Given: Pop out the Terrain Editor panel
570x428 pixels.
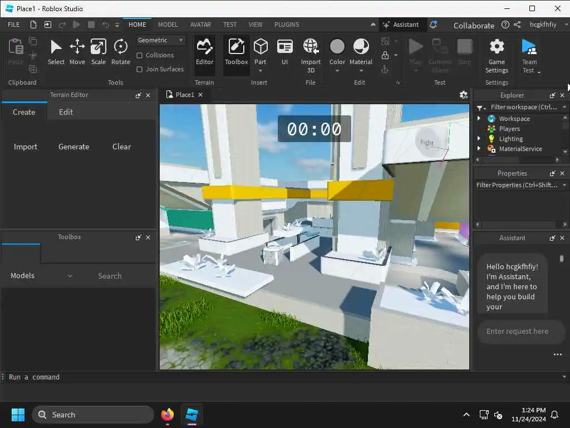Looking at the screenshot, I should click(x=138, y=95).
